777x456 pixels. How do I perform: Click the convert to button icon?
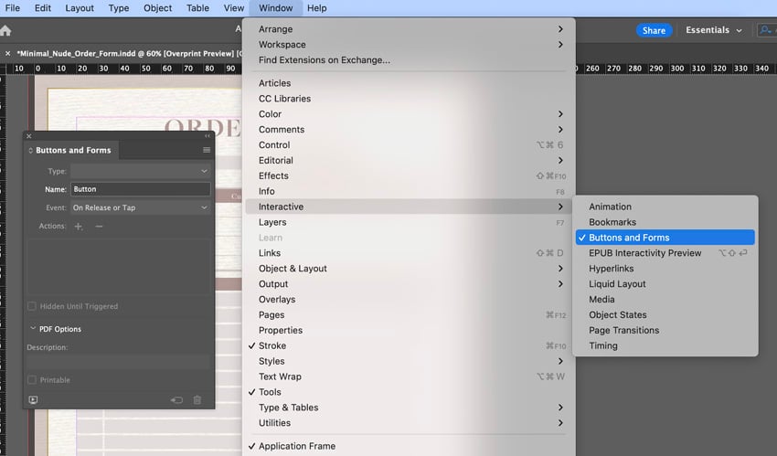point(177,400)
